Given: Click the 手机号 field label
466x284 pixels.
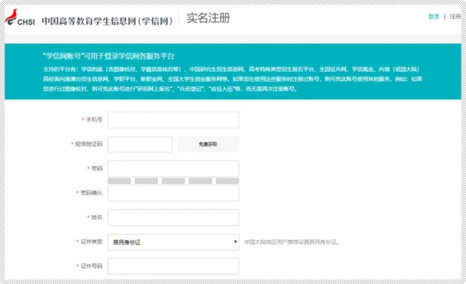Looking at the screenshot, I should coord(94,120).
